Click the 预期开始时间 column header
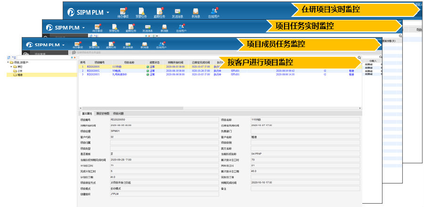Screen dimensions: 424x207 (176, 62)
